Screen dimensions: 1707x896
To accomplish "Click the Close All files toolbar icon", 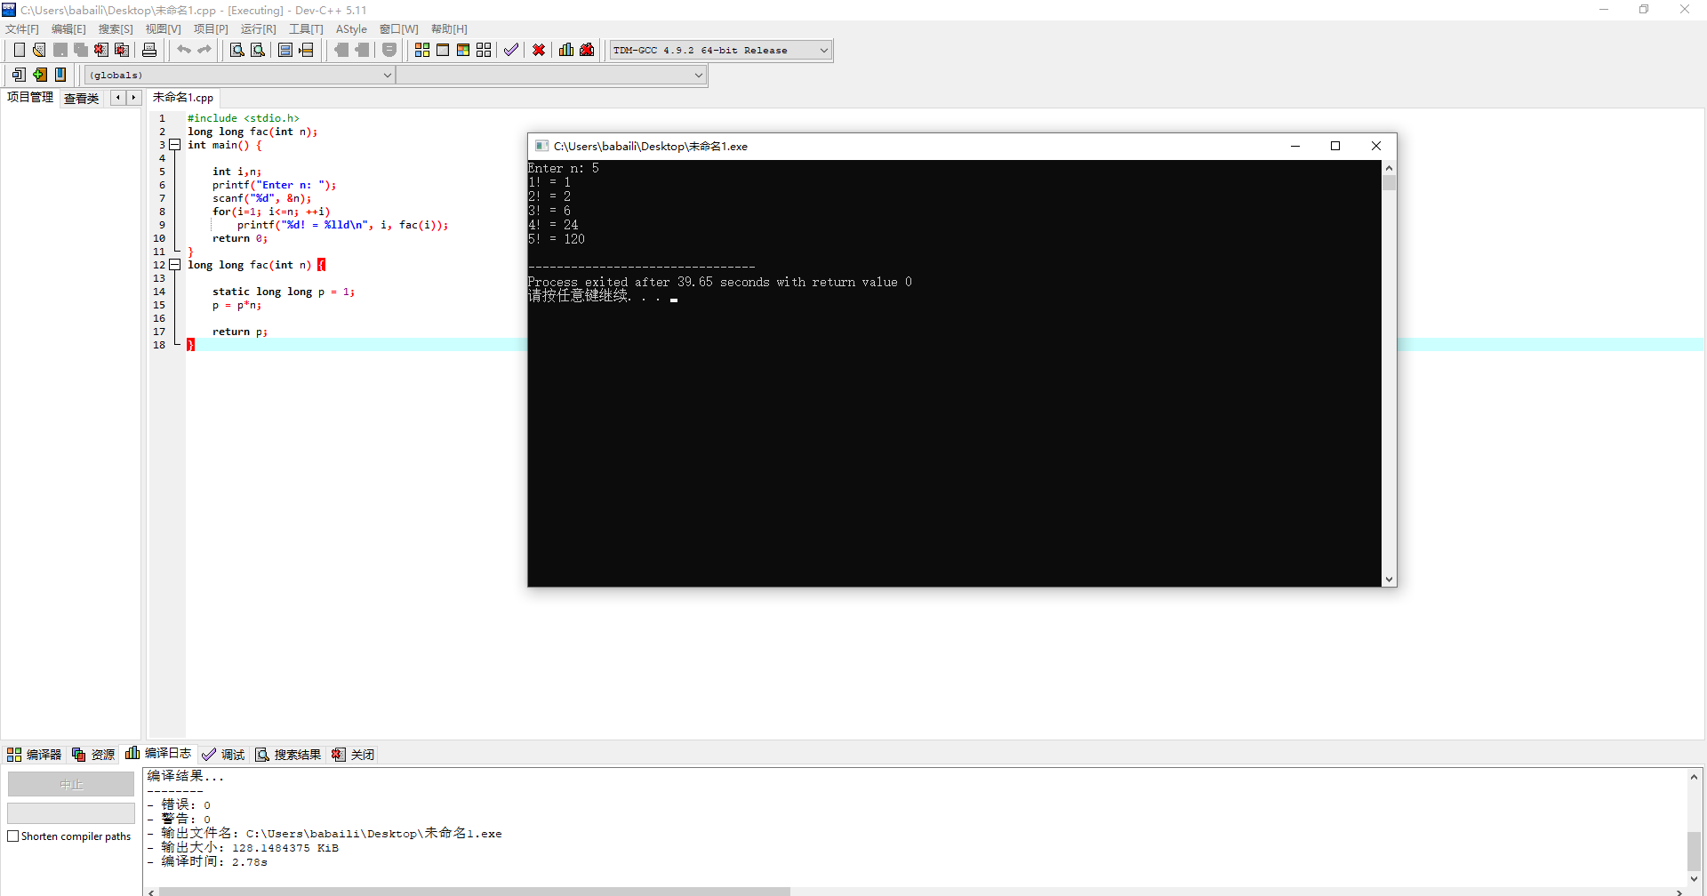I will pyautogui.click(x=123, y=50).
